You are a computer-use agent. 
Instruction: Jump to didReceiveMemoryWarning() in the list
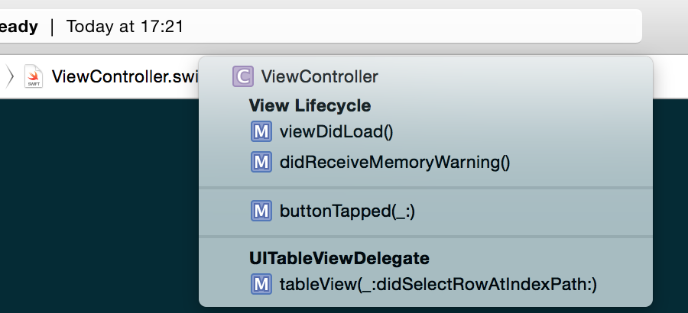click(395, 162)
